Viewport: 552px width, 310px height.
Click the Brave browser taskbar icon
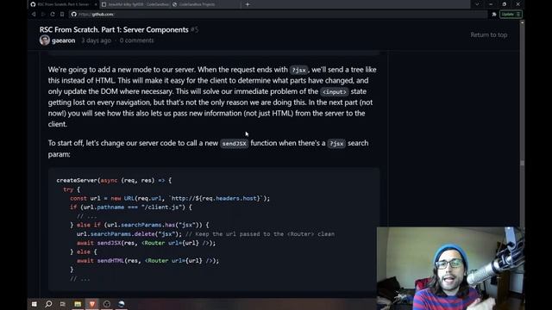pos(92,304)
